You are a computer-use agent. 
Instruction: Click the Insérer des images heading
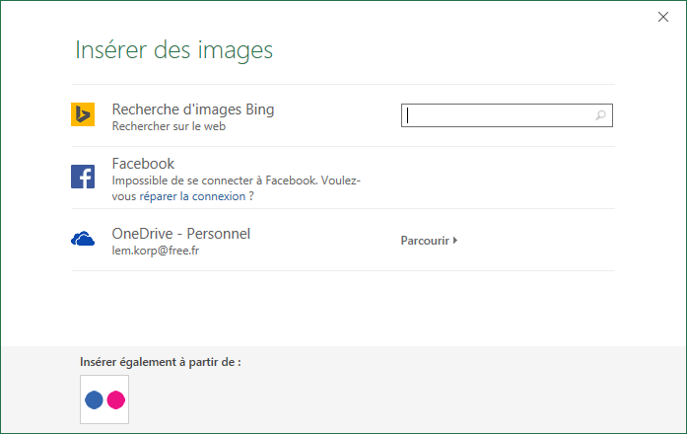[173, 49]
